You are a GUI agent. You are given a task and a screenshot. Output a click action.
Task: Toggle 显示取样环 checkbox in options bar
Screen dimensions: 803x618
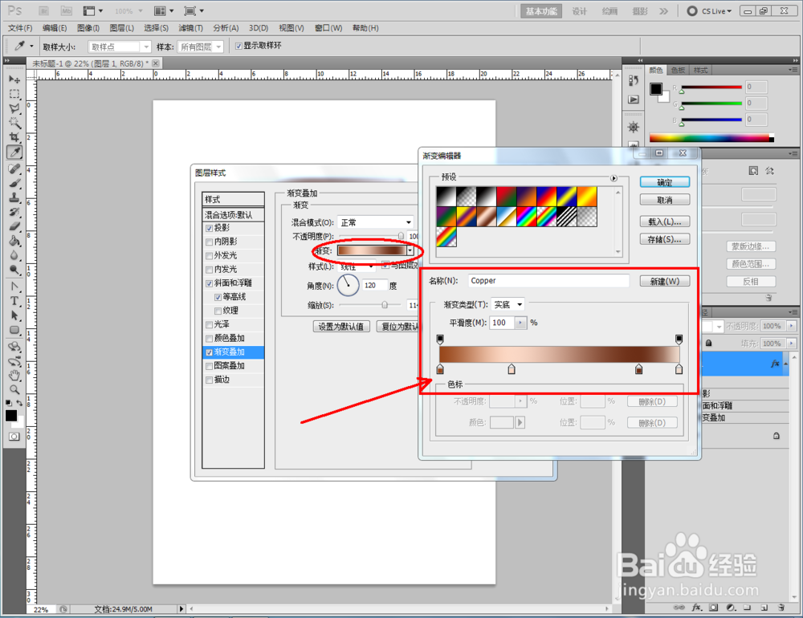238,46
